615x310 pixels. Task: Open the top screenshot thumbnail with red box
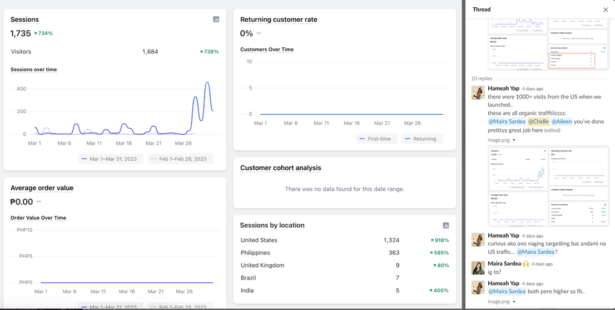pos(548,45)
